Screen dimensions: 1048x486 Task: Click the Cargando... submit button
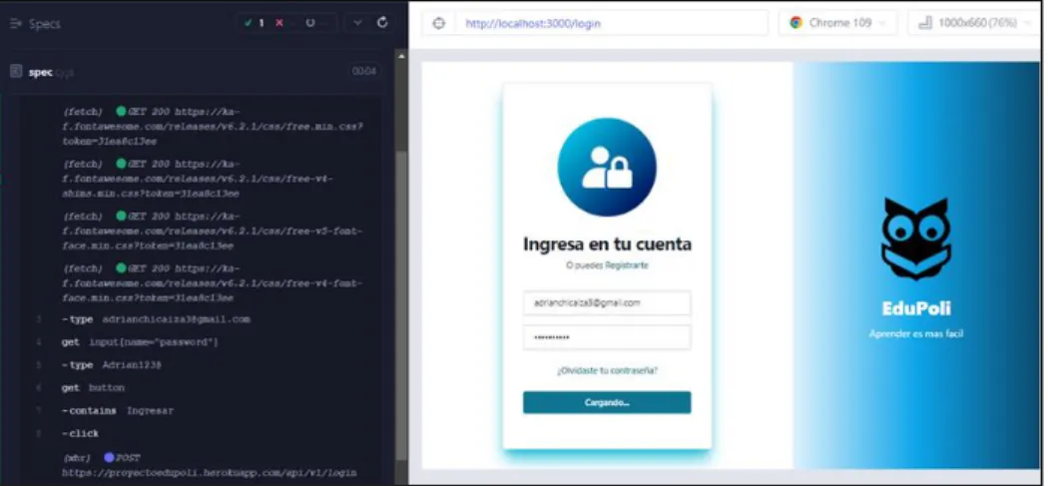click(x=607, y=402)
